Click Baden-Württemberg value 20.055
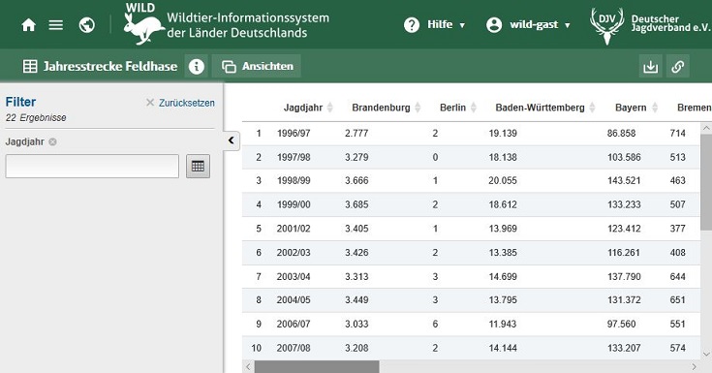Image resolution: width=712 pixels, height=373 pixels. click(503, 181)
